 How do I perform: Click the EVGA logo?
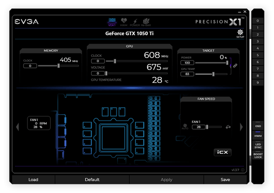coord(26,22)
